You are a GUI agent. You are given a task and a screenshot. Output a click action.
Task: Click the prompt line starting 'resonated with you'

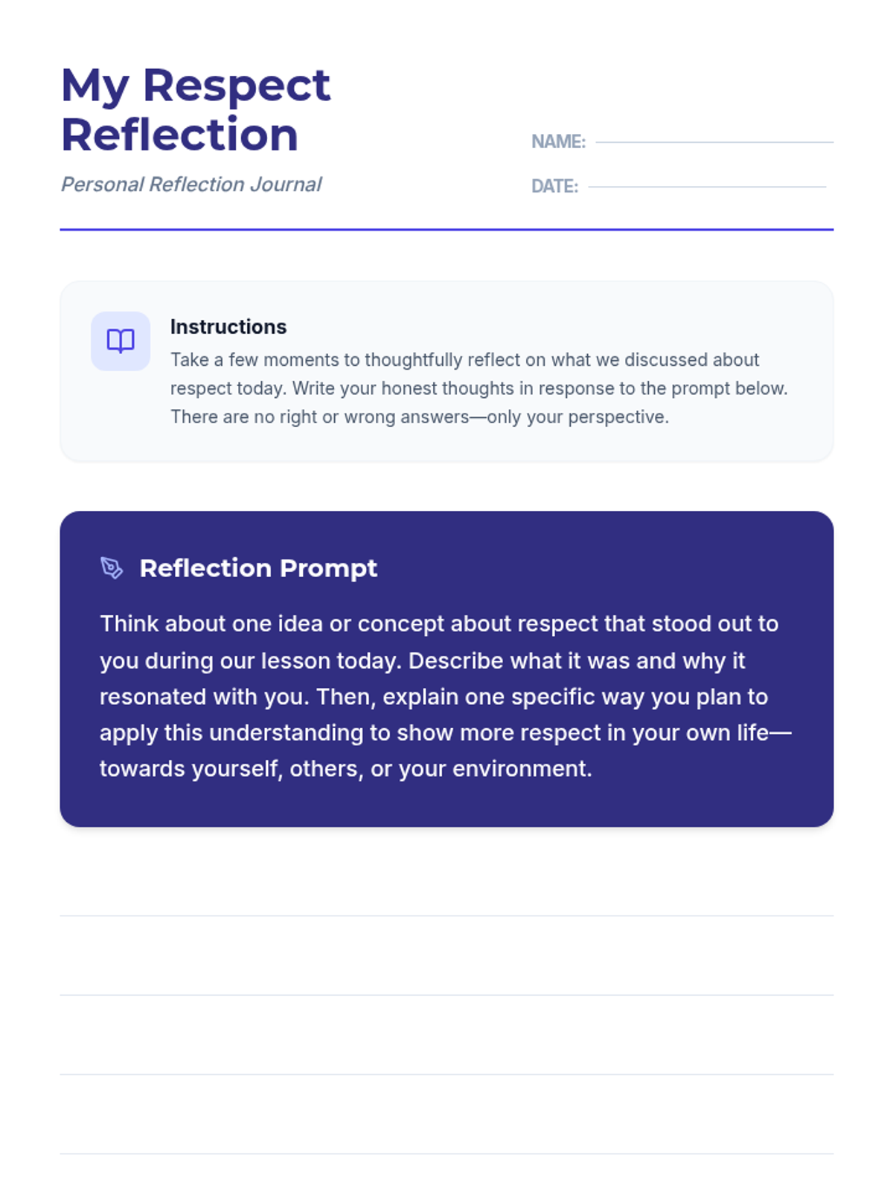coord(433,697)
